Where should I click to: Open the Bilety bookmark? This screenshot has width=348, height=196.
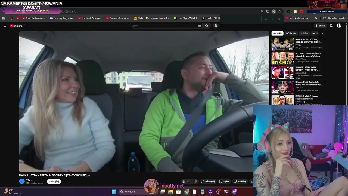click(138, 18)
